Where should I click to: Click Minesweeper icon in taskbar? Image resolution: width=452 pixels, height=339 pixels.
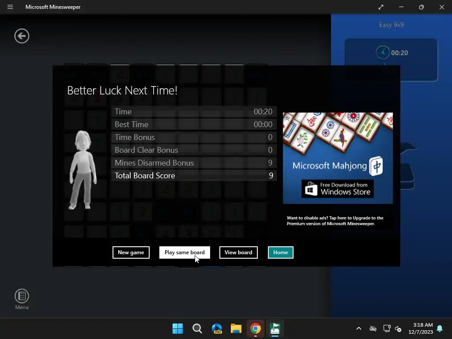pyautogui.click(x=275, y=328)
